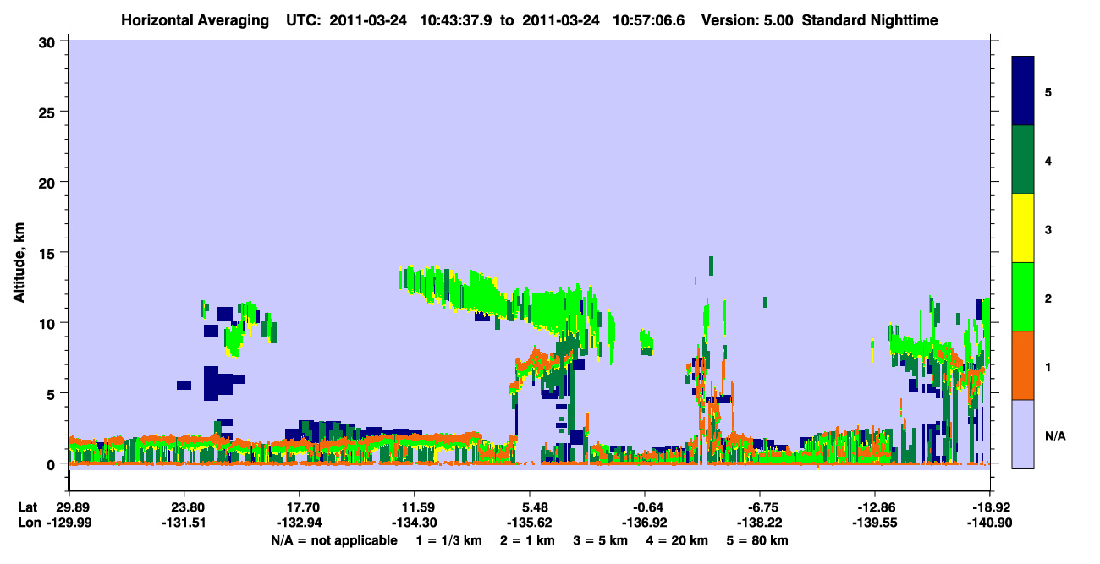Click the longitude value -136.92
The width and height of the screenshot is (1100, 564).
[x=645, y=523]
